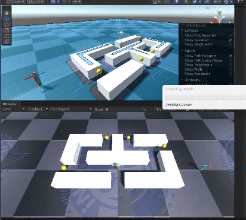This screenshot has width=246, height=220.
Task: Toggle scene lighting button
Action: pos(177,2)
